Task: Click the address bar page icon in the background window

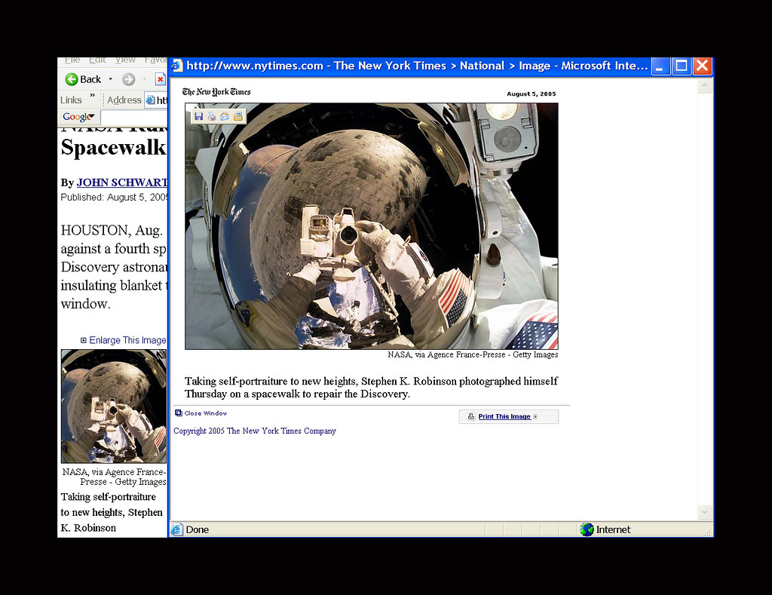Action: pos(150,100)
